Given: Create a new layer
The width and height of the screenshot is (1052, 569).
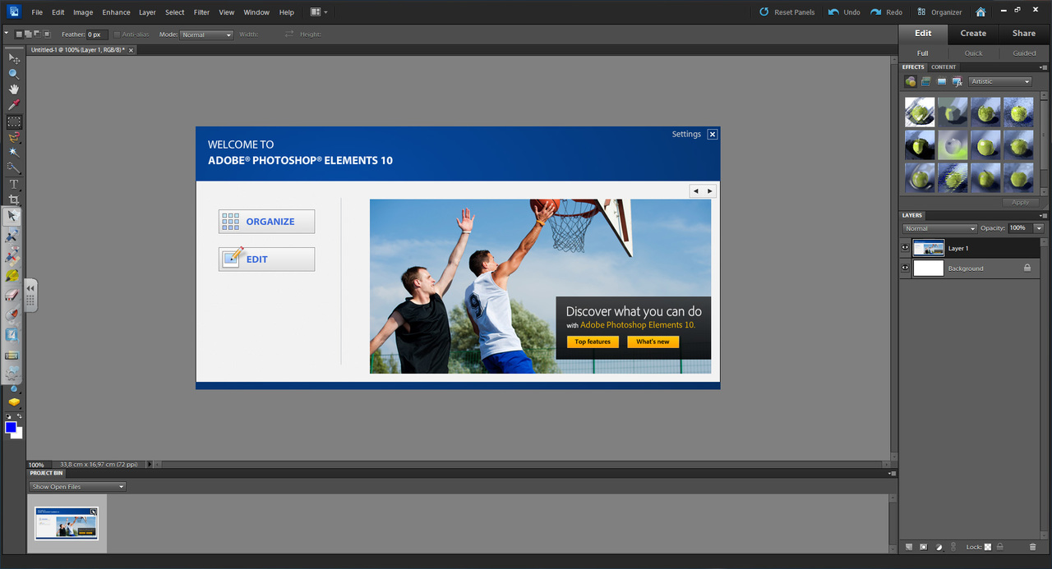Looking at the screenshot, I should (x=909, y=547).
